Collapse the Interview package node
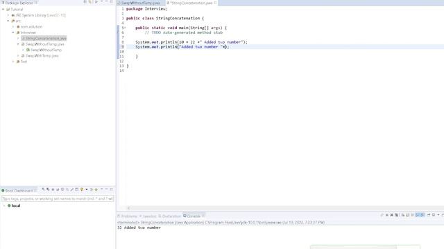This screenshot has width=444, height=249. [13, 33]
